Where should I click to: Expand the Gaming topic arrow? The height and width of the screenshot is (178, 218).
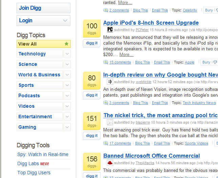tap(67, 127)
